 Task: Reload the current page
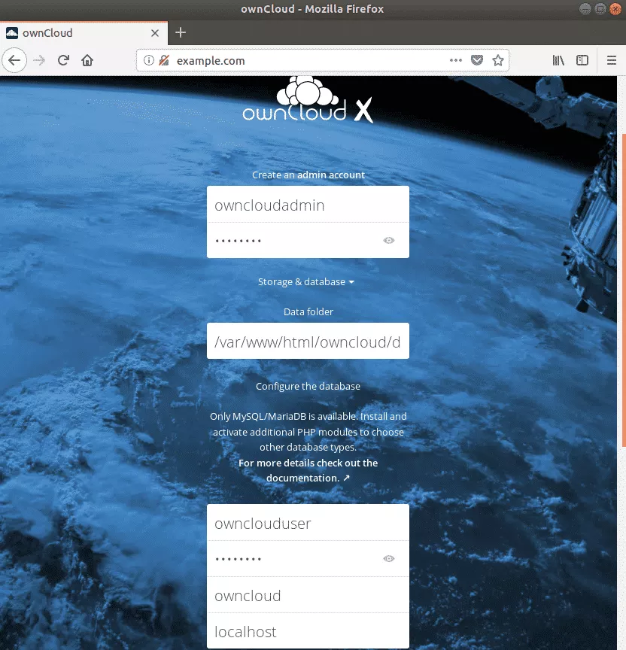coord(63,60)
